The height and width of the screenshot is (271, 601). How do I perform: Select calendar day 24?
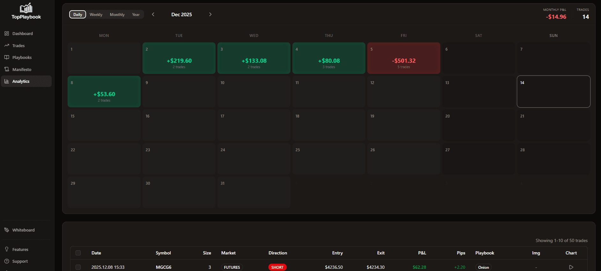254,159
